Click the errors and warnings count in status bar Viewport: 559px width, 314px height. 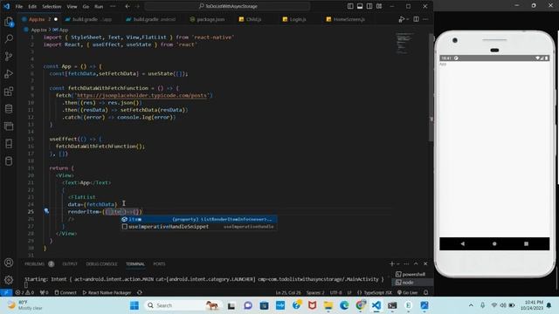(24, 293)
